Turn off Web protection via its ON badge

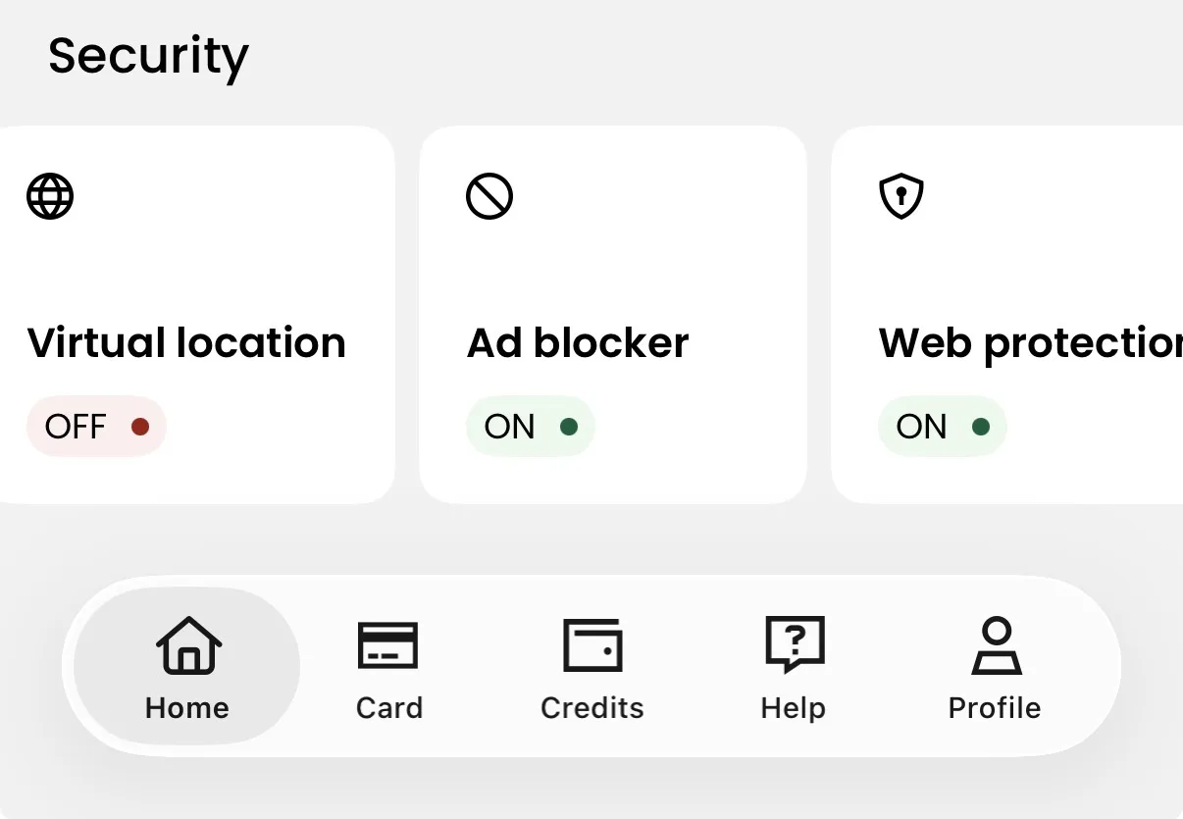point(942,426)
